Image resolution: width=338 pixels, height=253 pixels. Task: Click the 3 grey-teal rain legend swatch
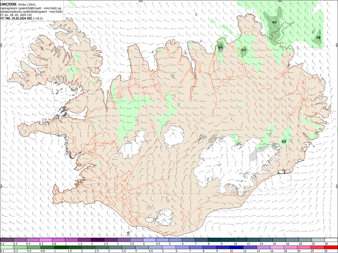pyautogui.click(x=115, y=247)
